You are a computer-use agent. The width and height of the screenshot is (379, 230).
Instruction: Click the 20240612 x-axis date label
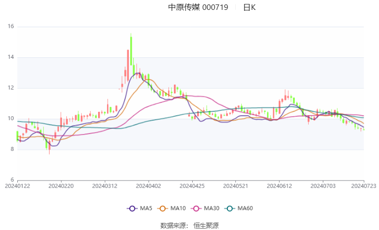pyautogui.click(x=279, y=186)
